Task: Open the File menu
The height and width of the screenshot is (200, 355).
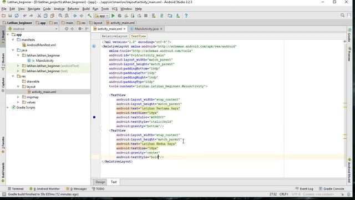Action: click(4, 9)
